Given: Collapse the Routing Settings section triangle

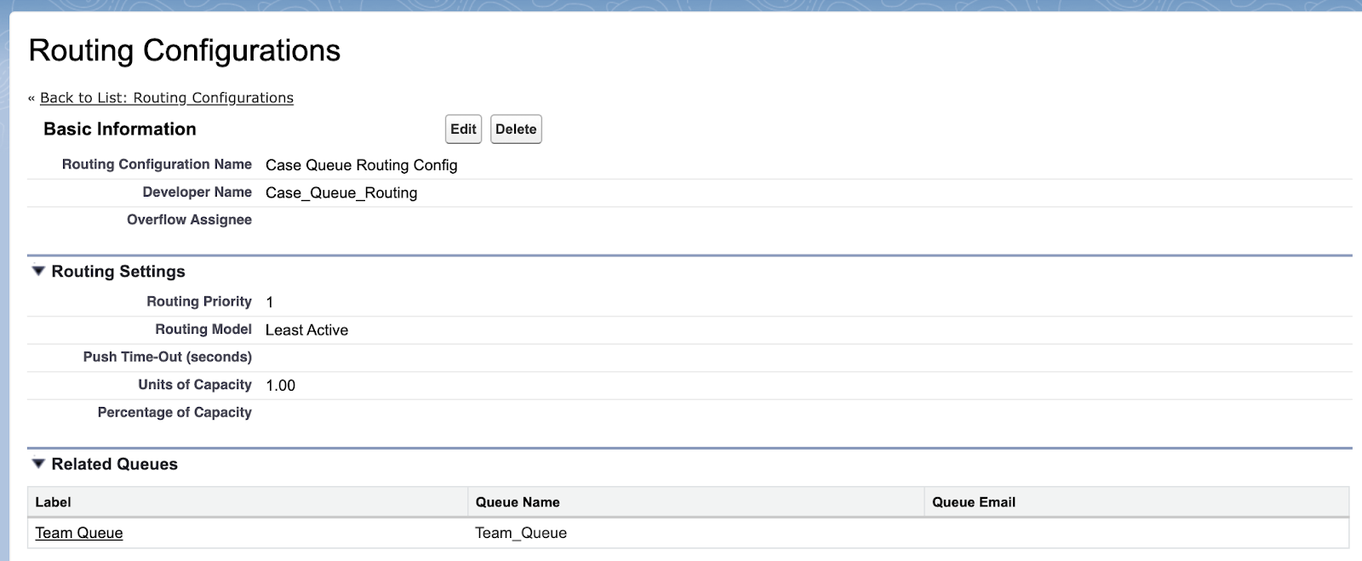Looking at the screenshot, I should click(38, 272).
